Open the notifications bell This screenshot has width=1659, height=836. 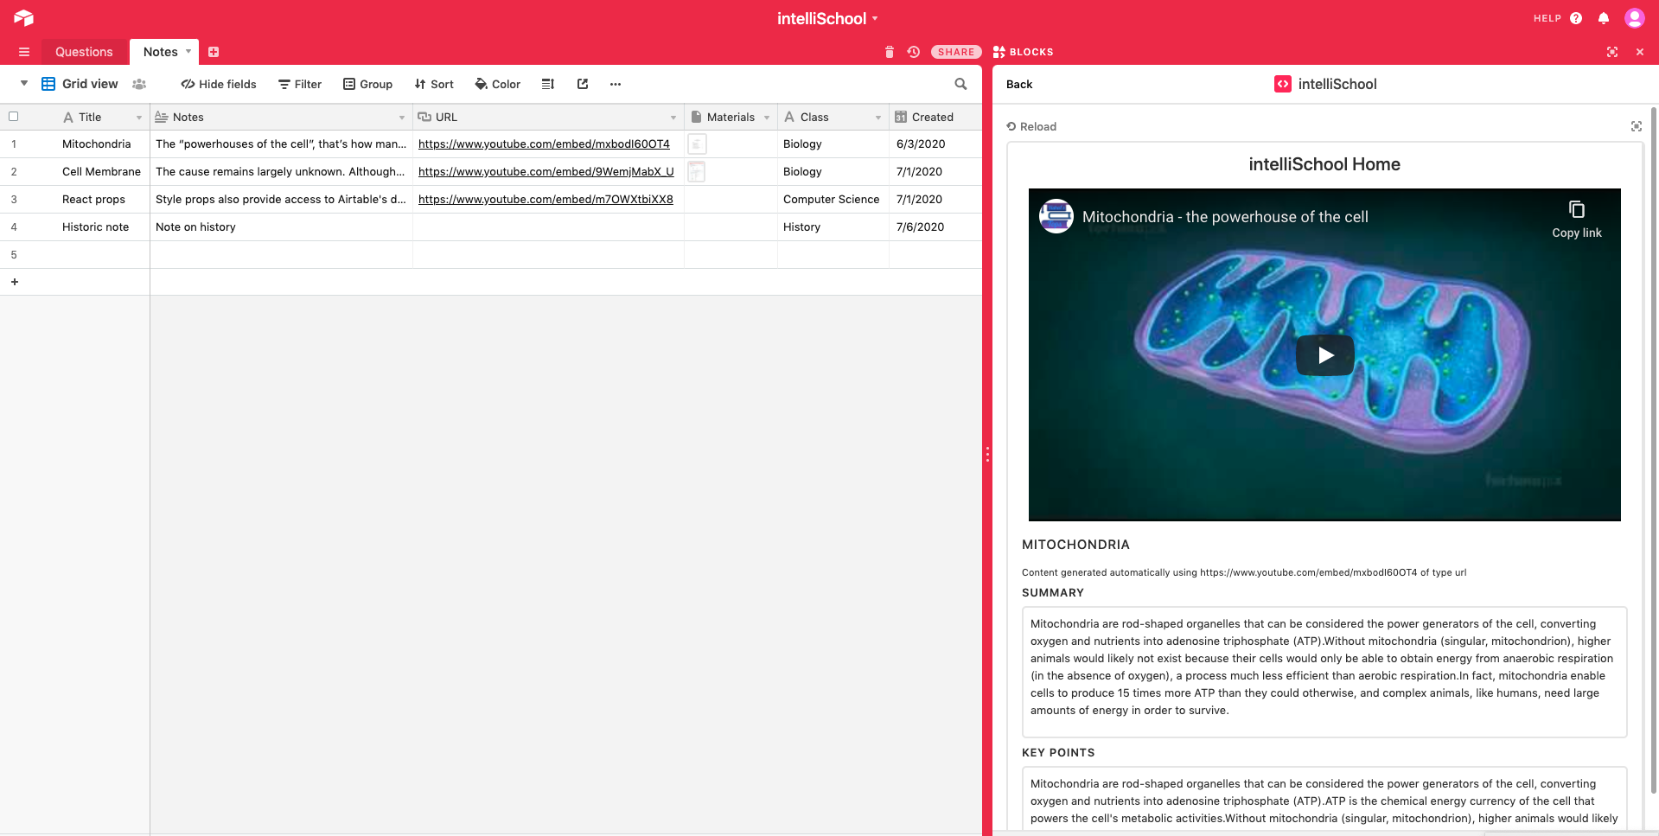click(1604, 18)
